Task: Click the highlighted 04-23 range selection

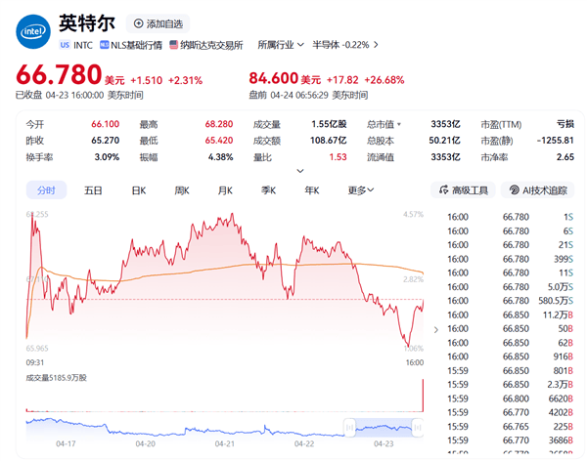Action: 384,428
